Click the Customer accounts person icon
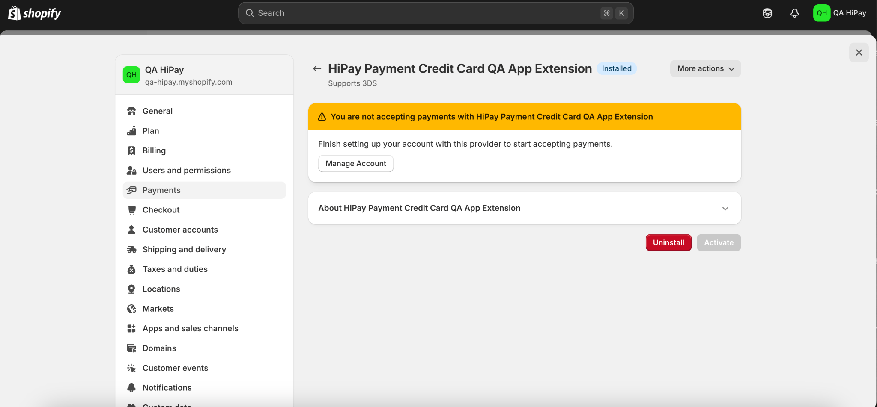 [x=131, y=230]
